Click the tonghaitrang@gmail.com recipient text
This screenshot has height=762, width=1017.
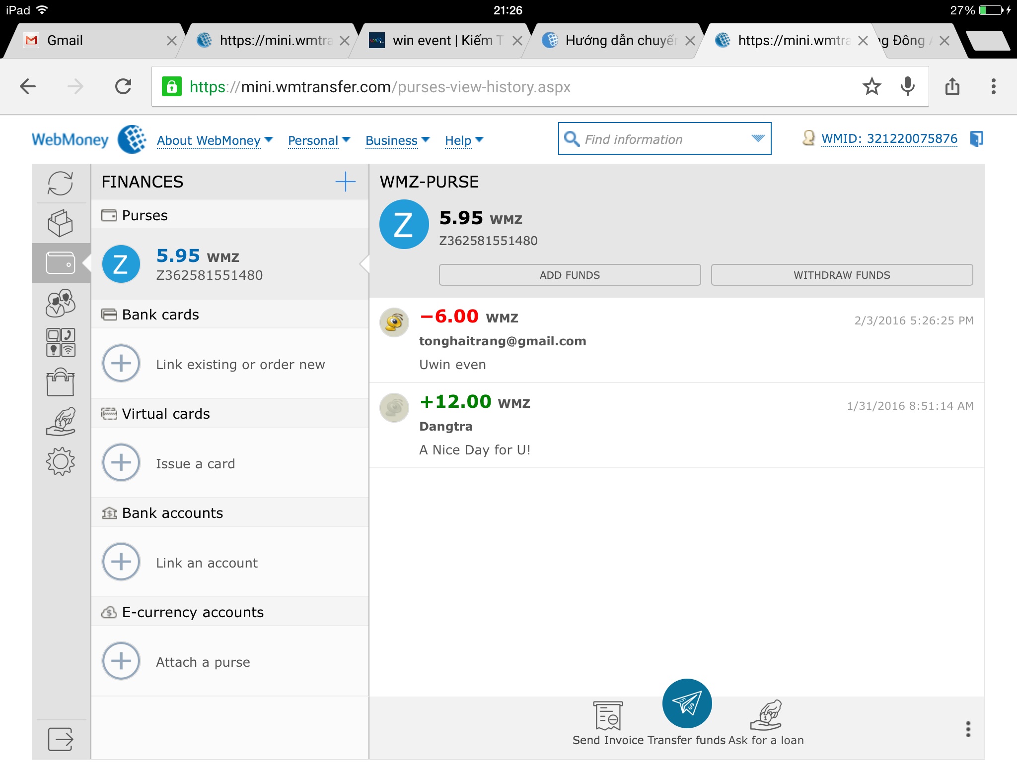click(x=503, y=341)
